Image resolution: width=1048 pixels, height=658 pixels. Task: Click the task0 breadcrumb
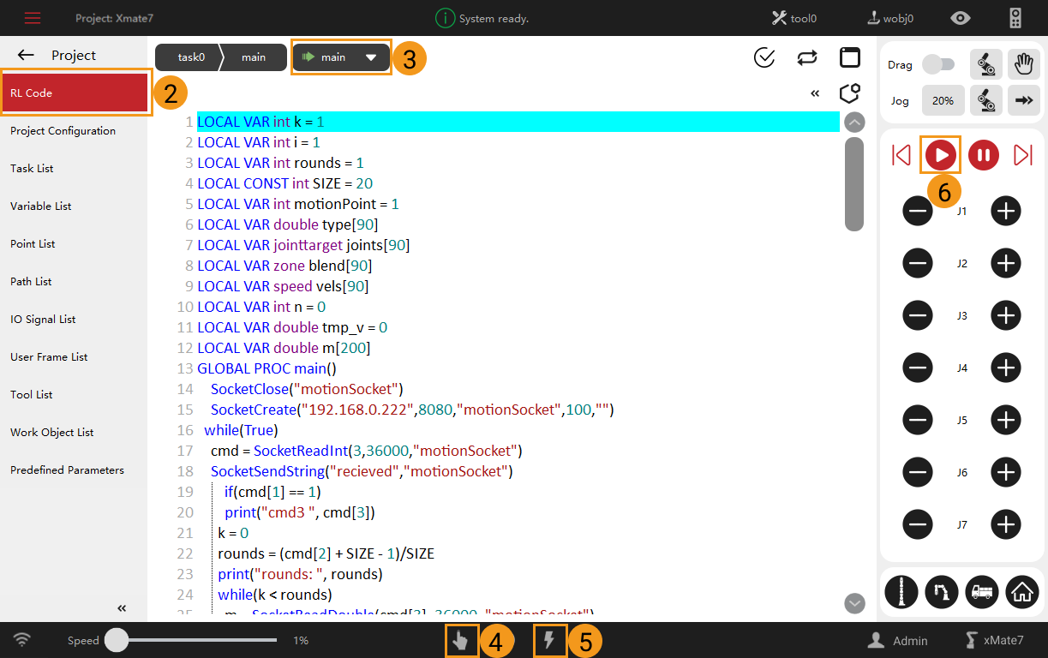tap(189, 57)
